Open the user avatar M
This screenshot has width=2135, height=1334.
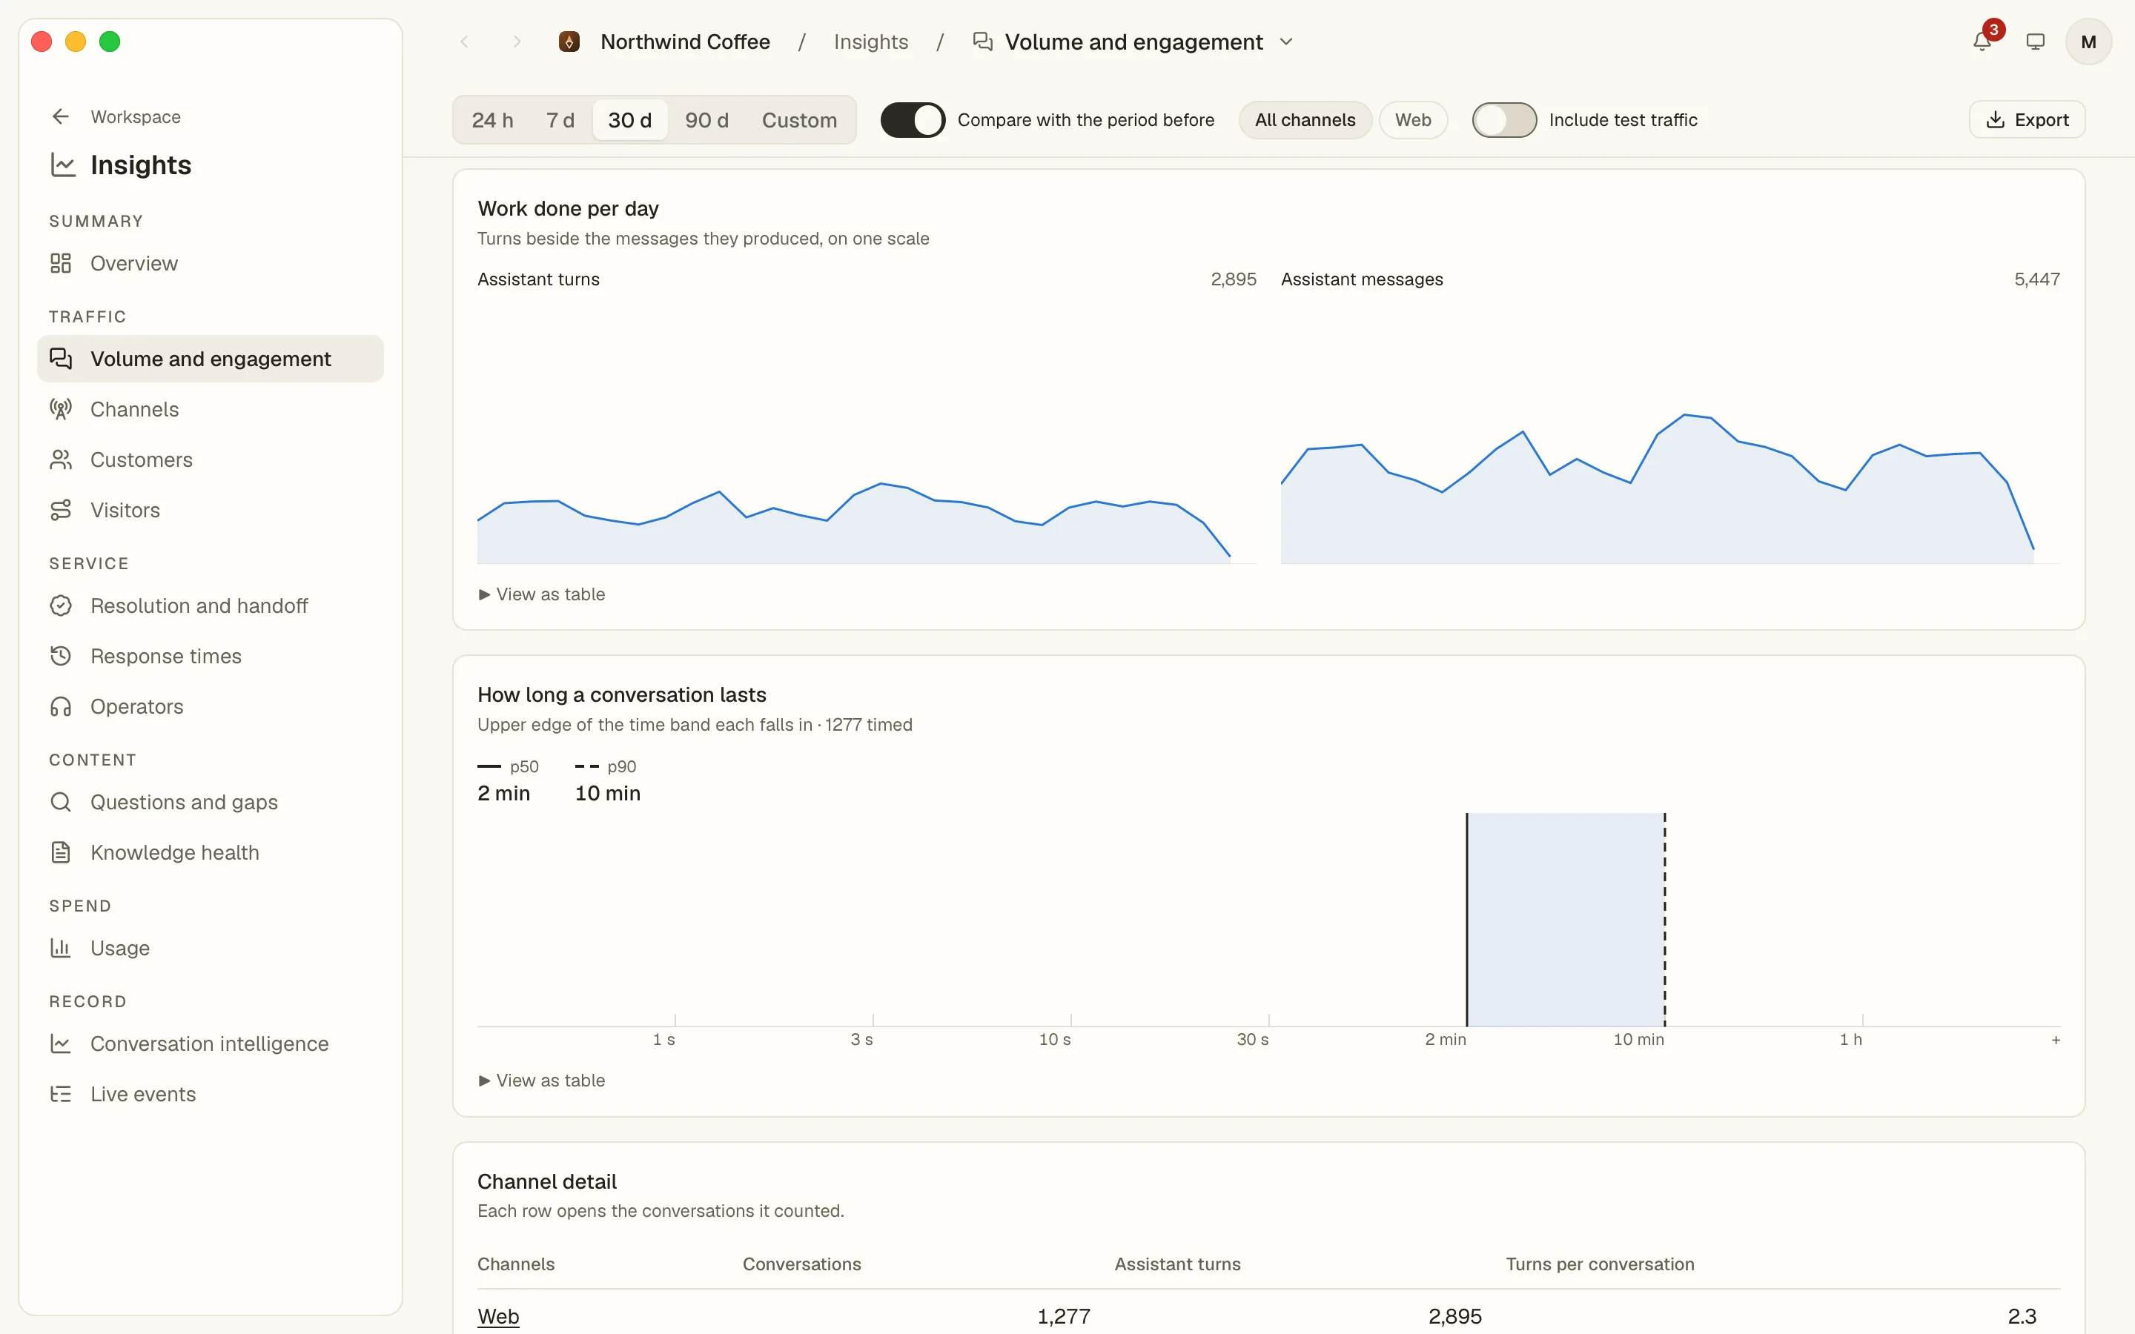click(2088, 42)
